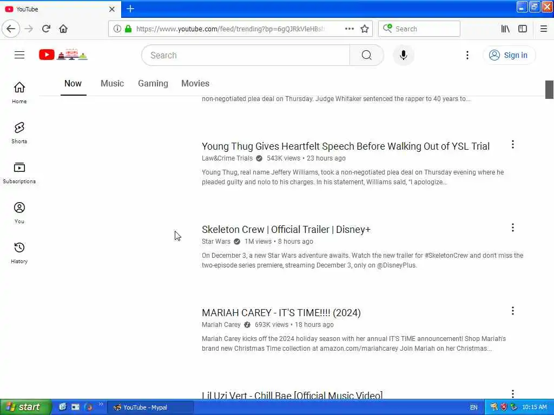Switch to the Movies trending tab
Viewport: 554px width, 415px height.
(195, 84)
